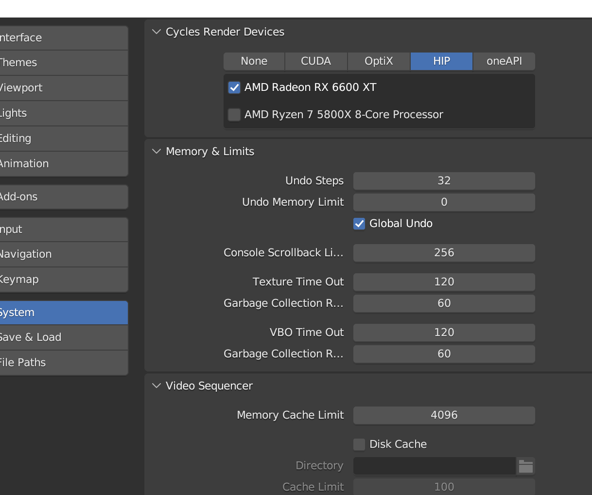Image resolution: width=592 pixels, height=495 pixels.
Task: Collapse the Cycles Render Devices panel
Action: (x=157, y=32)
